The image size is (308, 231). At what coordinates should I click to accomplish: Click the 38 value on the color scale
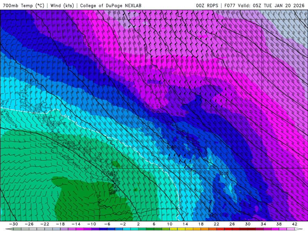[279, 224]
